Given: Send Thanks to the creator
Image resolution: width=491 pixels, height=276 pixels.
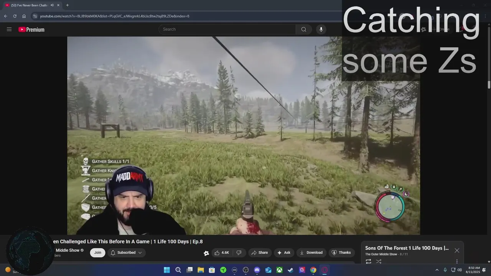Looking at the screenshot, I should click(341, 253).
